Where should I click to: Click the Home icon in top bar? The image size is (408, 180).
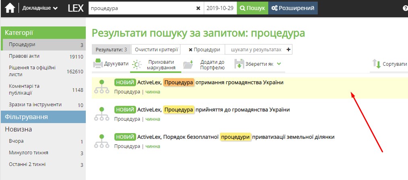pyautogui.click(x=10, y=8)
